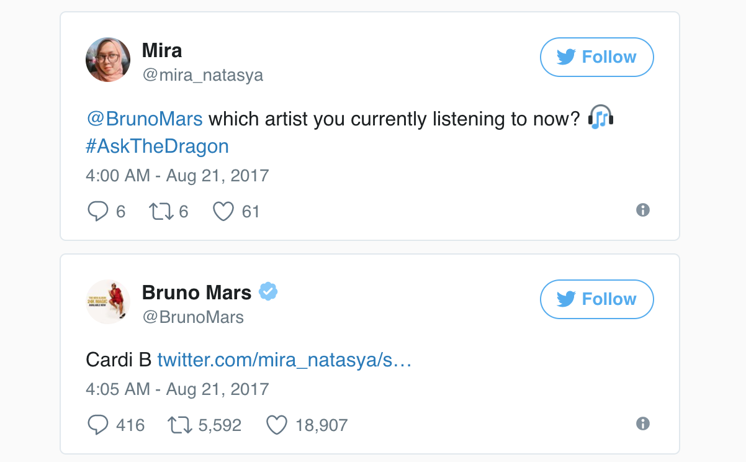Screen dimensions: 746x462
Task: Open the twitter.com/mira_natasya quoted link
Action: point(284,360)
